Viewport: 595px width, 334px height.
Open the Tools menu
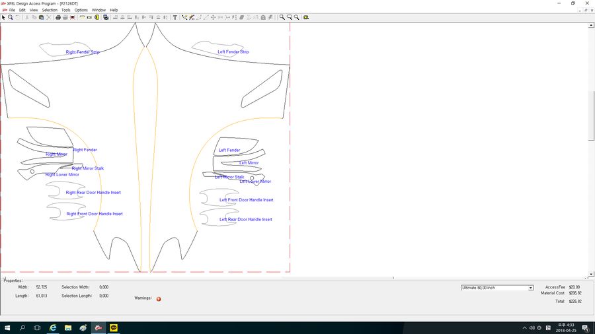66,10
